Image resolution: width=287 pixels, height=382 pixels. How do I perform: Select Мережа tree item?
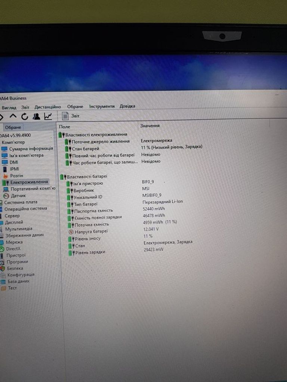[12, 242]
